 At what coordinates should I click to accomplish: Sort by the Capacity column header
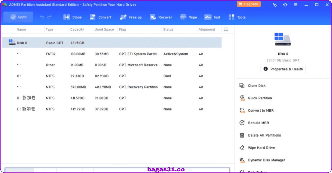point(77,29)
